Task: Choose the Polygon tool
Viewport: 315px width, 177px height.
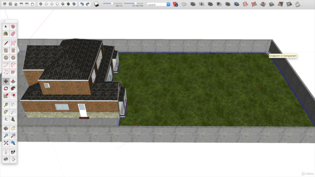Action: (13, 58)
